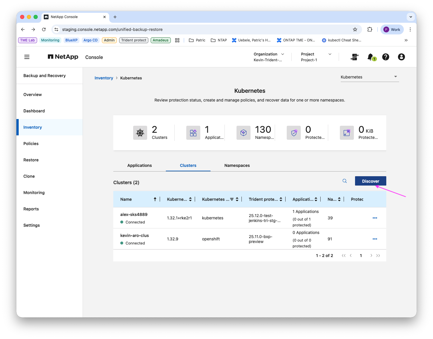The height and width of the screenshot is (339, 433).
Task: Open the user profile account icon
Action: [x=401, y=57]
